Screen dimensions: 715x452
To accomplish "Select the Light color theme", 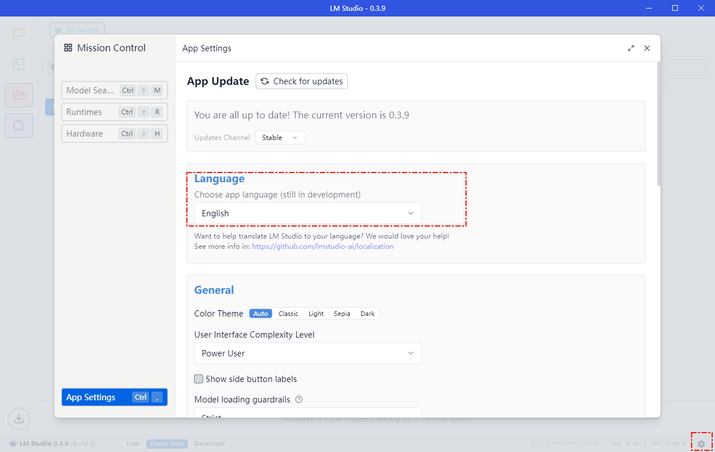I will tap(316, 314).
